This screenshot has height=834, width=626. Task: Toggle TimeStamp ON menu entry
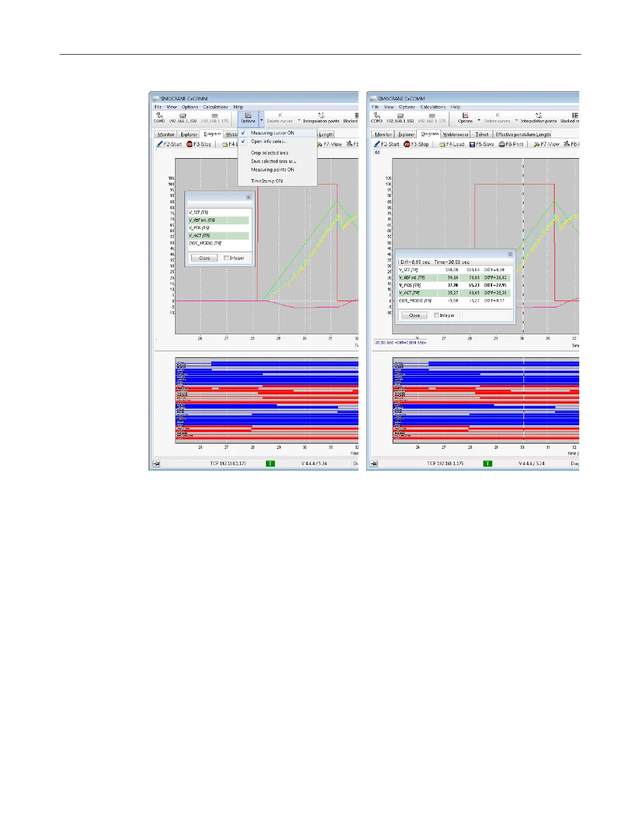point(277,181)
